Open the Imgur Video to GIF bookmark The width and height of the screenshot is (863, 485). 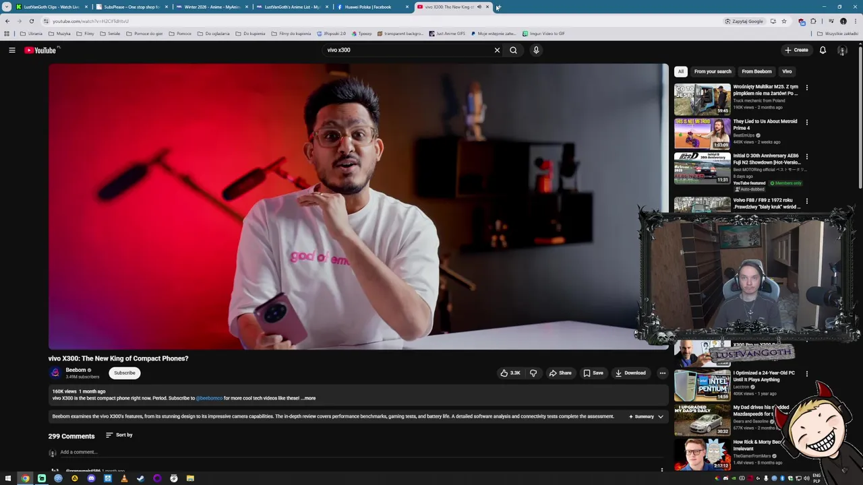(x=543, y=34)
